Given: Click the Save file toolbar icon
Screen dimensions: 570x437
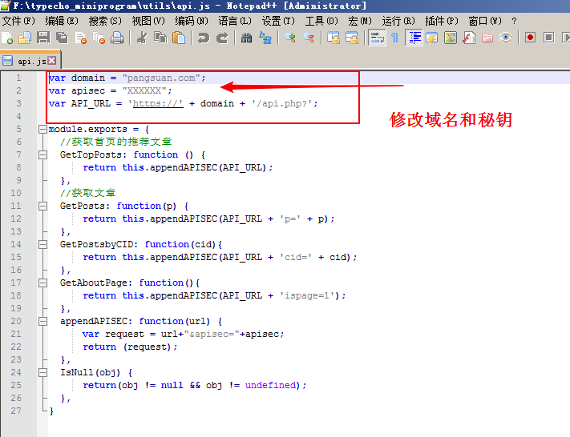Looking at the screenshot, I should coord(43,38).
